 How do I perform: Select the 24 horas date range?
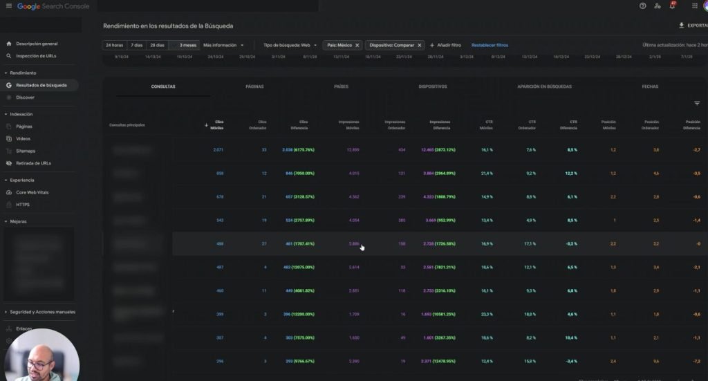click(x=114, y=45)
